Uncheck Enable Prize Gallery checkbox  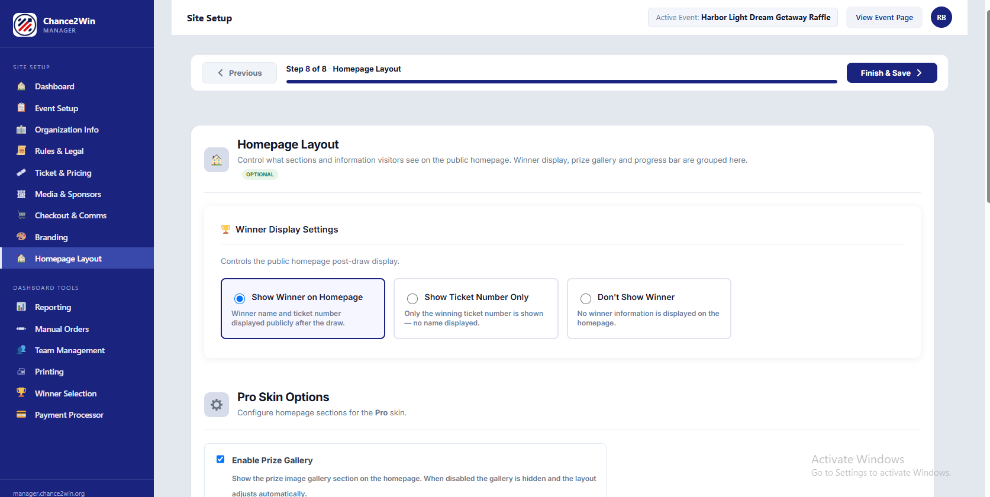click(220, 459)
